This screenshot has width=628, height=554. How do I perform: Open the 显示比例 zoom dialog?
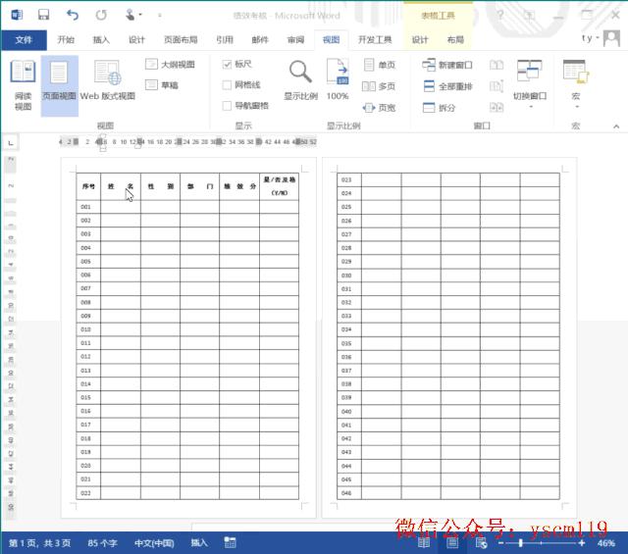[300, 79]
